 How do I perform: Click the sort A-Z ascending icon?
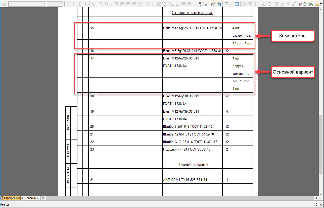(271, 4)
